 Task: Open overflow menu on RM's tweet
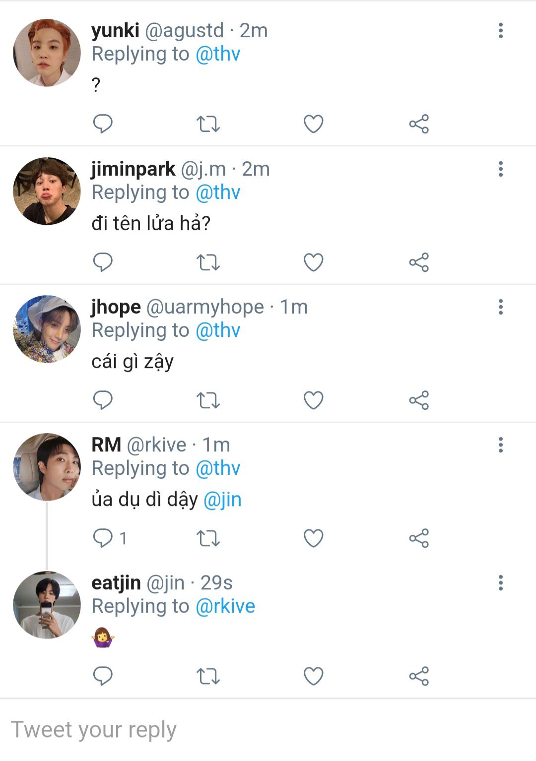[x=501, y=445]
